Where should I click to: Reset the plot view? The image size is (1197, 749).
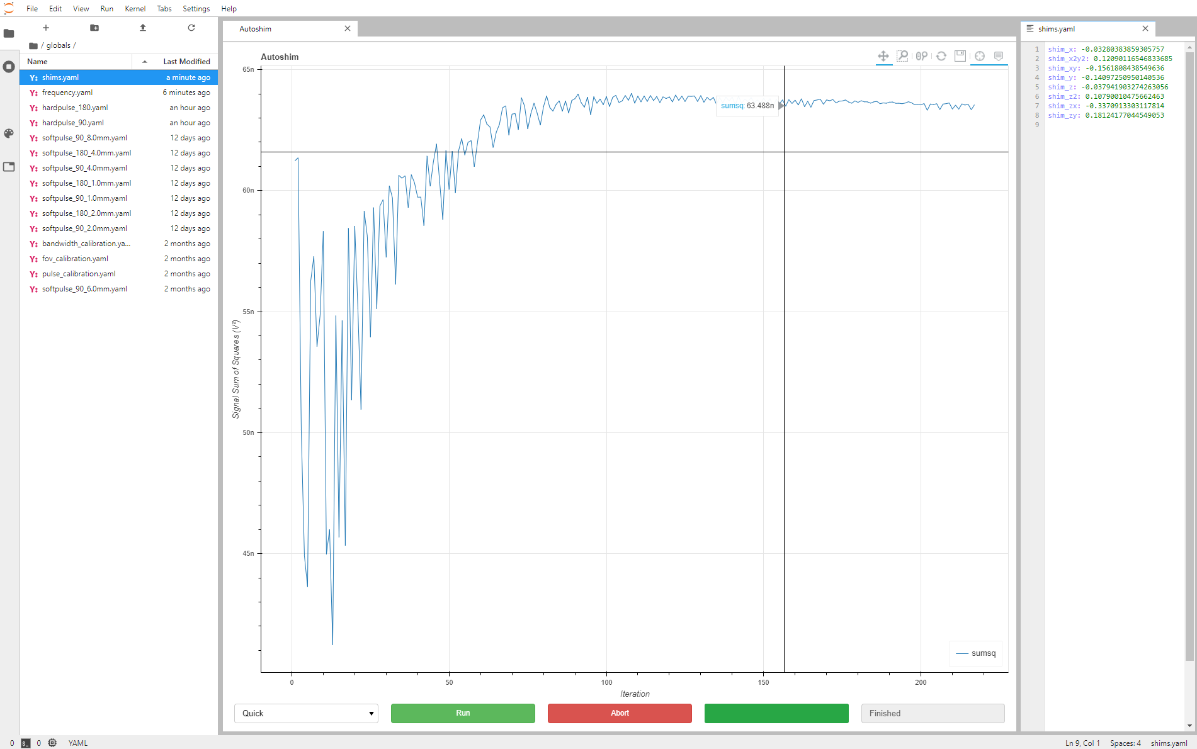[941, 56]
